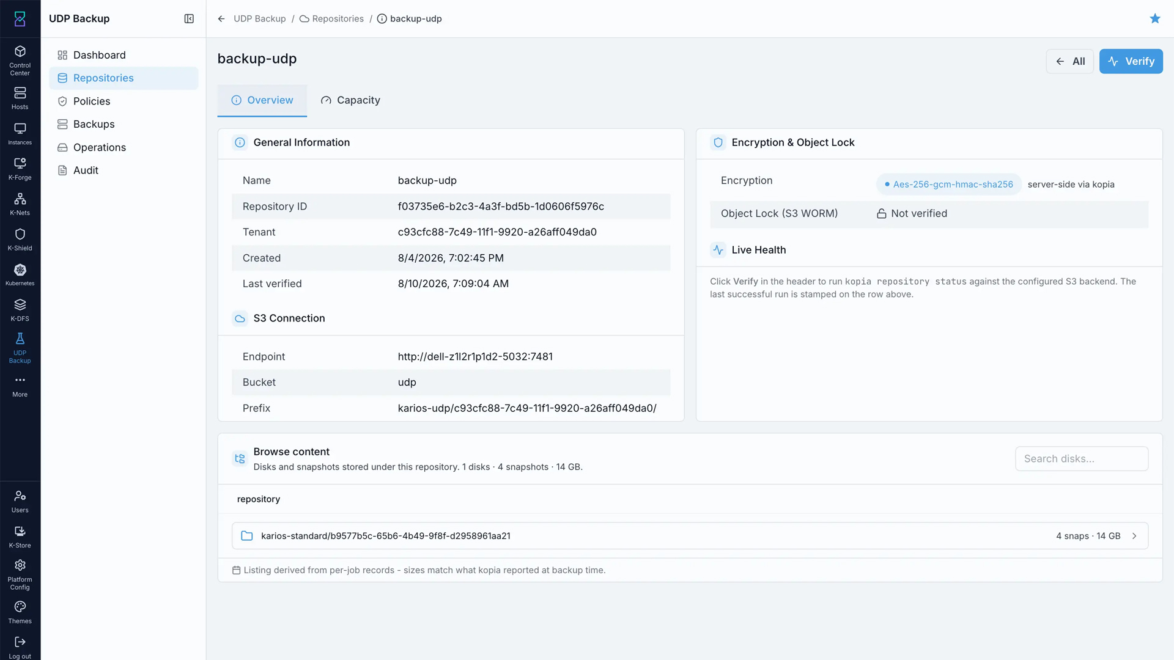The width and height of the screenshot is (1174, 660).
Task: Go to Dashboard in sidebar
Action: [124, 55]
